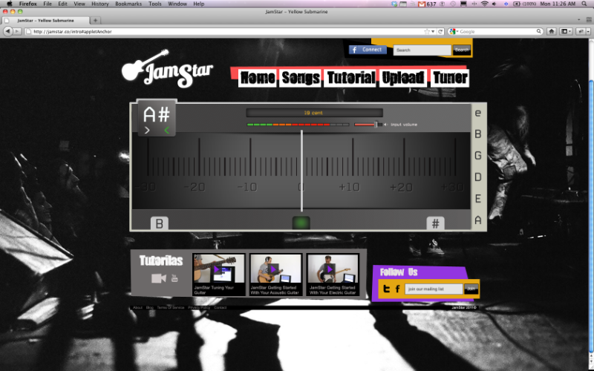The image size is (594, 371).
Task: Click the magnifier icon in Google search box
Action: (539, 31)
